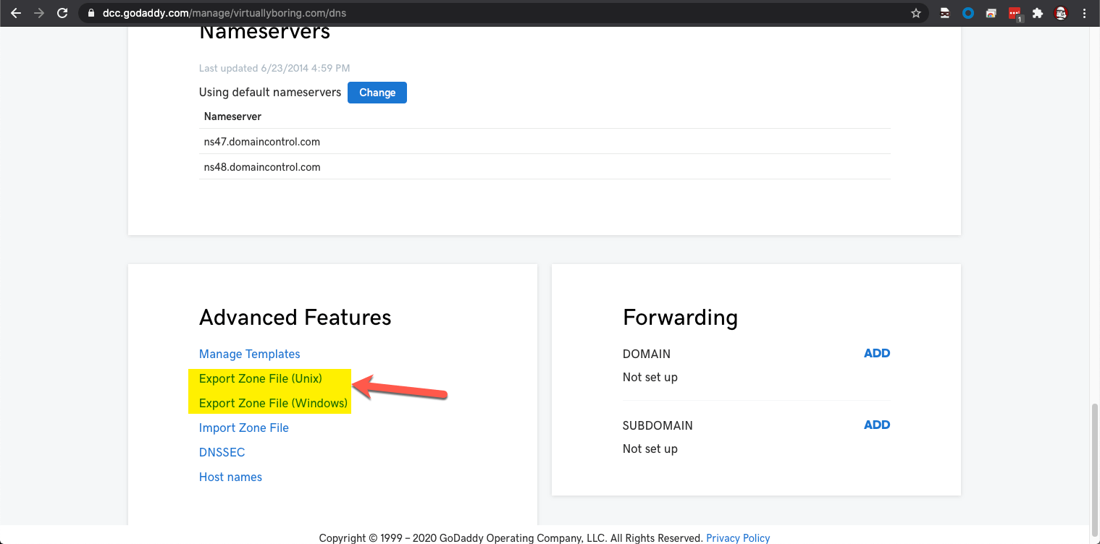The height and width of the screenshot is (544, 1100).
Task: Reload the current page
Action: coord(64,12)
